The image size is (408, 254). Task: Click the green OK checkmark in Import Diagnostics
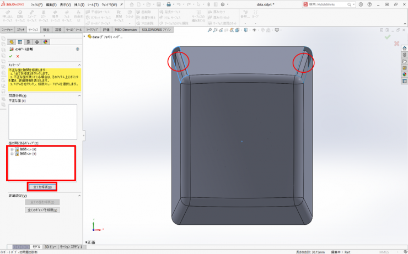[11, 56]
